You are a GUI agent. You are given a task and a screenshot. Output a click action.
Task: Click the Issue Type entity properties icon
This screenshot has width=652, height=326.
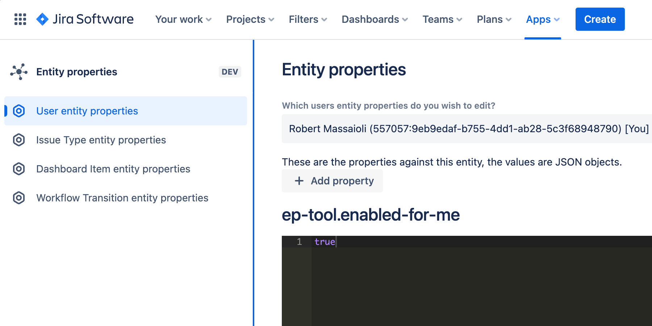pyautogui.click(x=19, y=140)
